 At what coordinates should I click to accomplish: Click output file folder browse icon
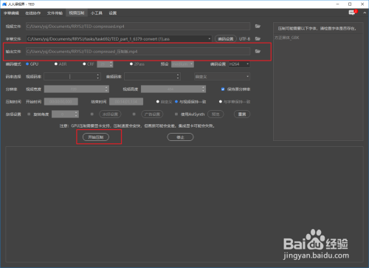258,51
